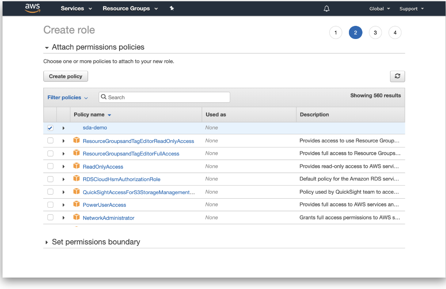
Task: Click the Description column header
Action: click(x=314, y=114)
